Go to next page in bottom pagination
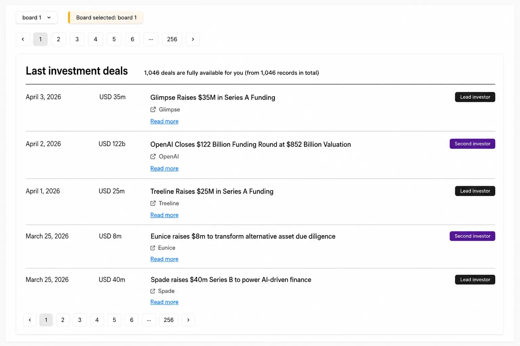 (188, 320)
